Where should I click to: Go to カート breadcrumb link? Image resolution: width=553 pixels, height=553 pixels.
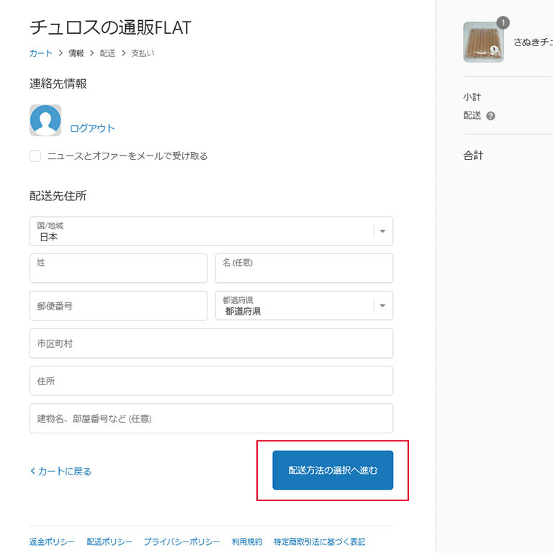tap(41, 53)
